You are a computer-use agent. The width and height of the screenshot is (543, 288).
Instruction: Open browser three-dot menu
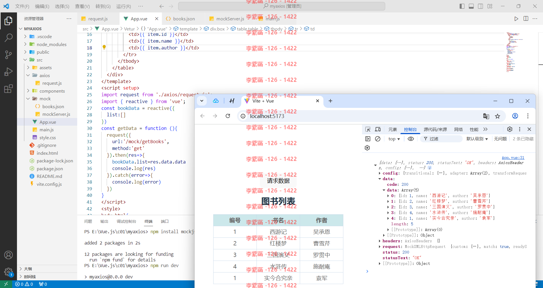(x=528, y=116)
